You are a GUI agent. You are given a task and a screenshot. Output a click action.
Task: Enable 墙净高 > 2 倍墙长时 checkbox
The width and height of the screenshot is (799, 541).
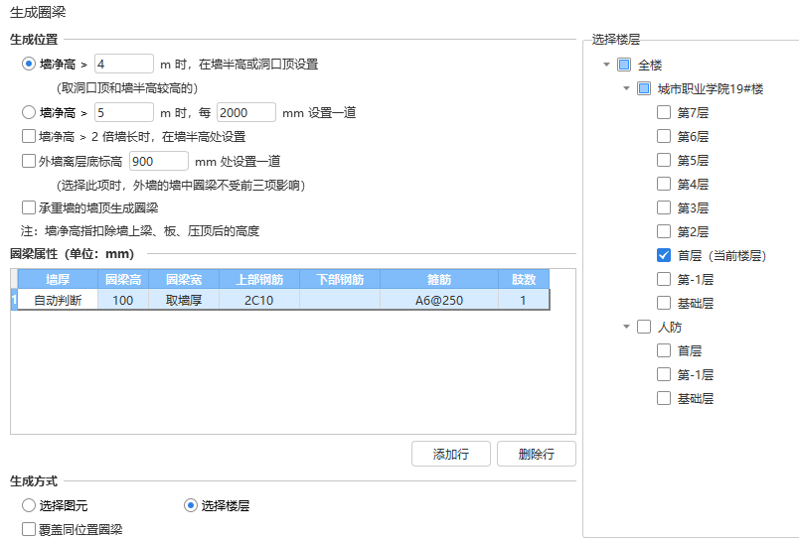click(x=29, y=136)
